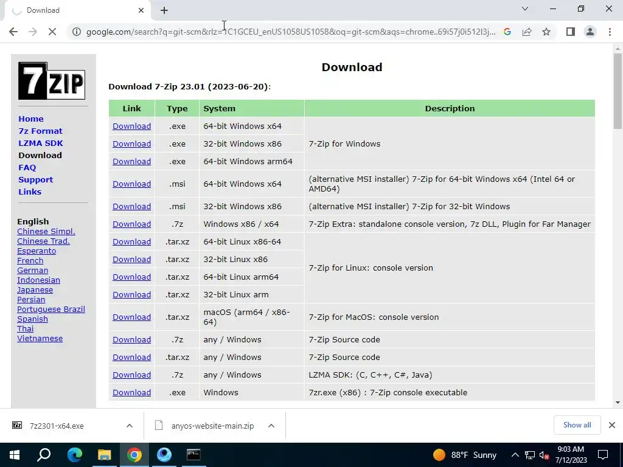Image resolution: width=623 pixels, height=467 pixels.
Task: Open the clock showing 9:03 AM
Action: (x=571, y=455)
